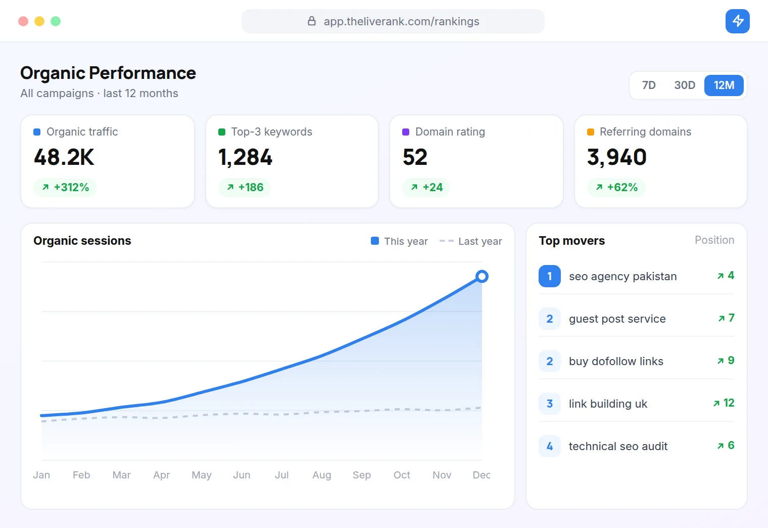Click the lightning bolt icon button
This screenshot has height=528, width=768.
(x=737, y=21)
